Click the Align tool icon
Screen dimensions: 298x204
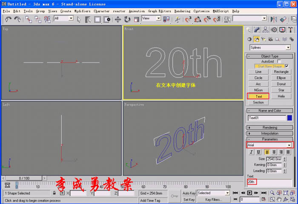pos(283,20)
